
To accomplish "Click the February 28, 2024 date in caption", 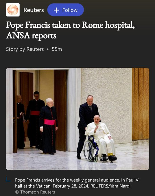I will pyautogui.click(x=71, y=186).
